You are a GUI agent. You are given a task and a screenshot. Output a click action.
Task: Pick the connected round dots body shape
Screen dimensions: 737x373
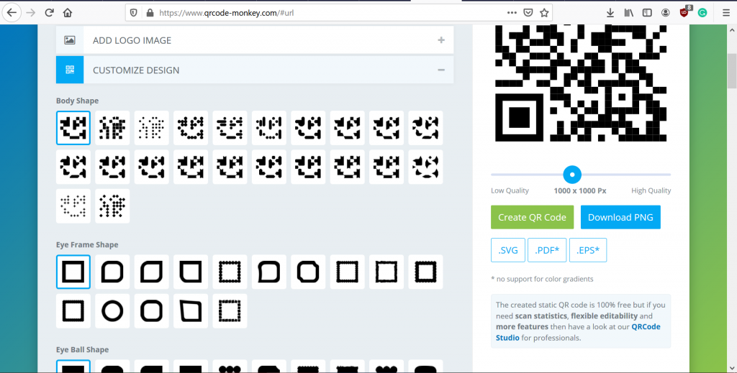(x=191, y=128)
